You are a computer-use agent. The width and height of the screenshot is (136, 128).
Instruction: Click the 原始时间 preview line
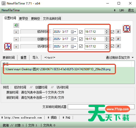35,92
